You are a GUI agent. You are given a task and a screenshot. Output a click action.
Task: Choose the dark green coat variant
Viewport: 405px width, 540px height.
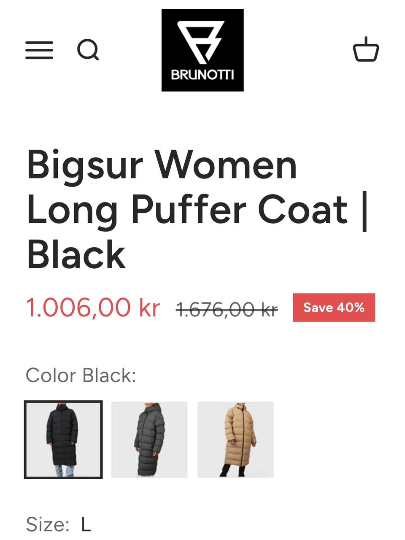(x=149, y=440)
